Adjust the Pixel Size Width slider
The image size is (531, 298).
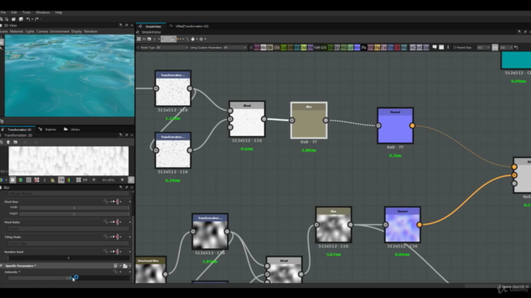pos(74,208)
